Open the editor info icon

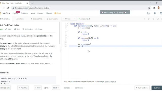point(144,19)
